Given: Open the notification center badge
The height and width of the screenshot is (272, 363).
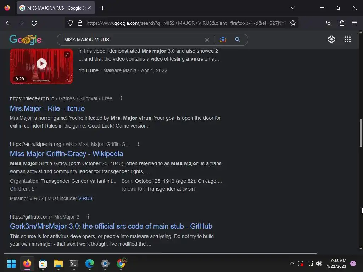Looking at the screenshot, I should coord(353,263).
